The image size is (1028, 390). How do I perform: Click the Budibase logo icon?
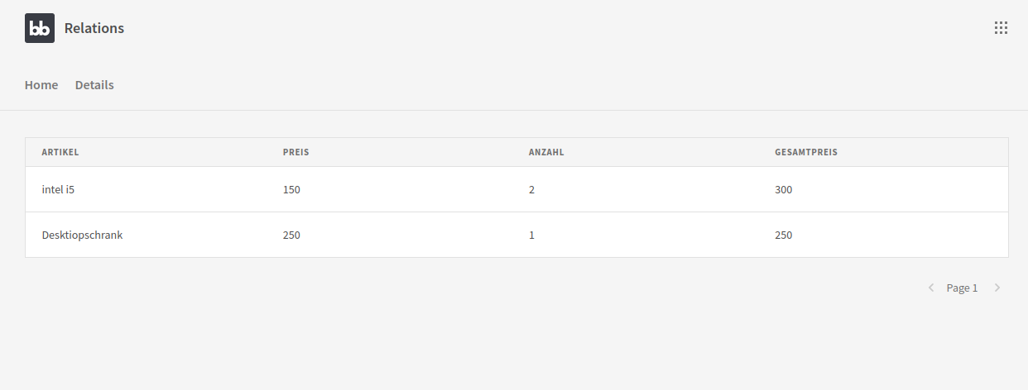[40, 28]
